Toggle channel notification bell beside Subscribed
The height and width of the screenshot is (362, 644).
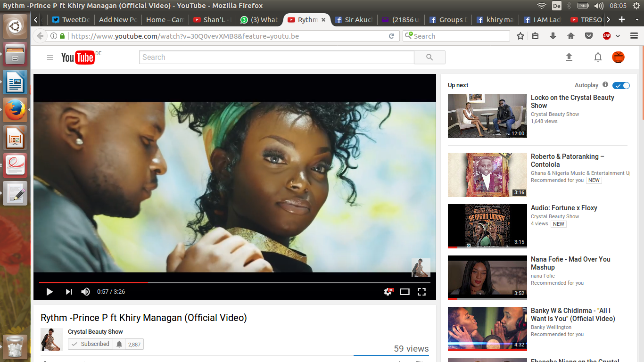[119, 344]
